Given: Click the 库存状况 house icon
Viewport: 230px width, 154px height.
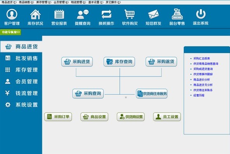Looking at the screenshot, I should point(35,14).
